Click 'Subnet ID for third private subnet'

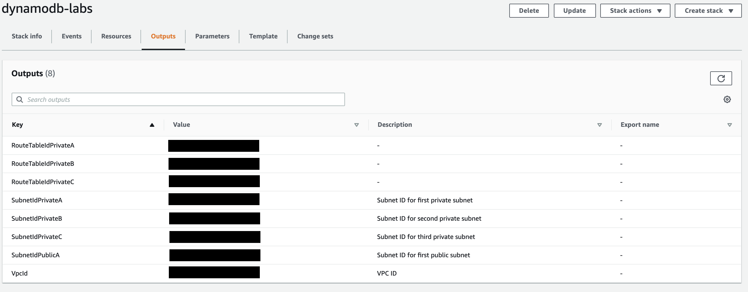[426, 237]
